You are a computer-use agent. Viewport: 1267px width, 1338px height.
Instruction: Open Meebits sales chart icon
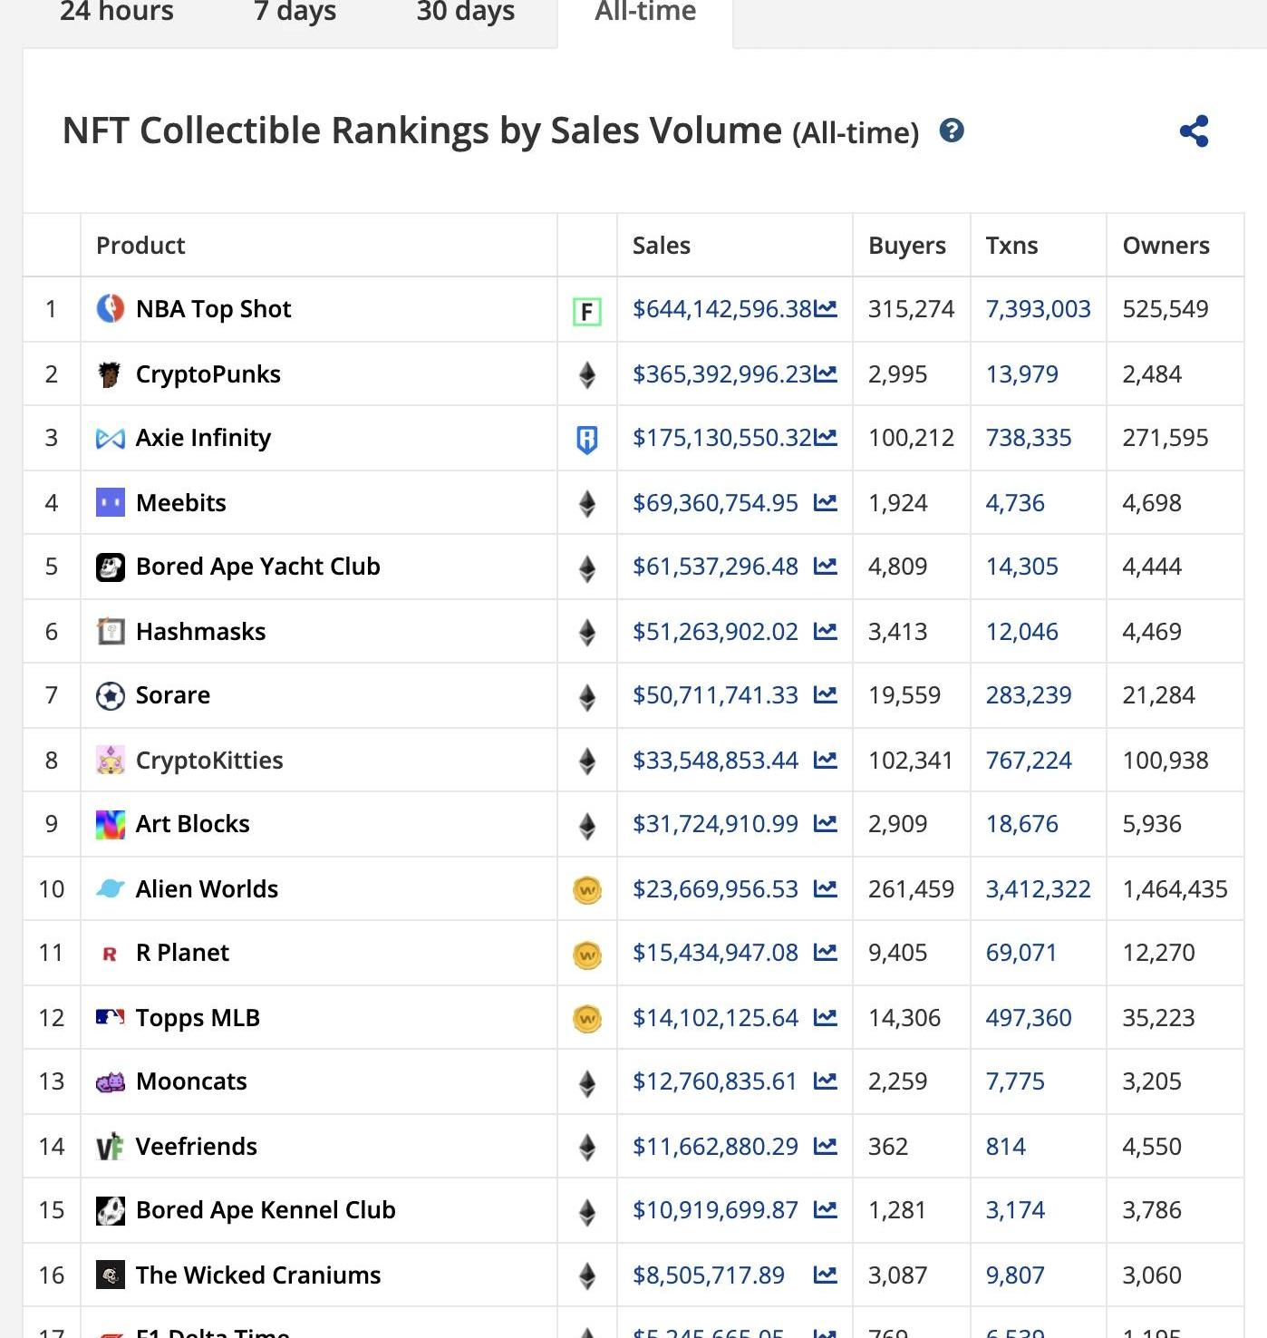coord(826,503)
